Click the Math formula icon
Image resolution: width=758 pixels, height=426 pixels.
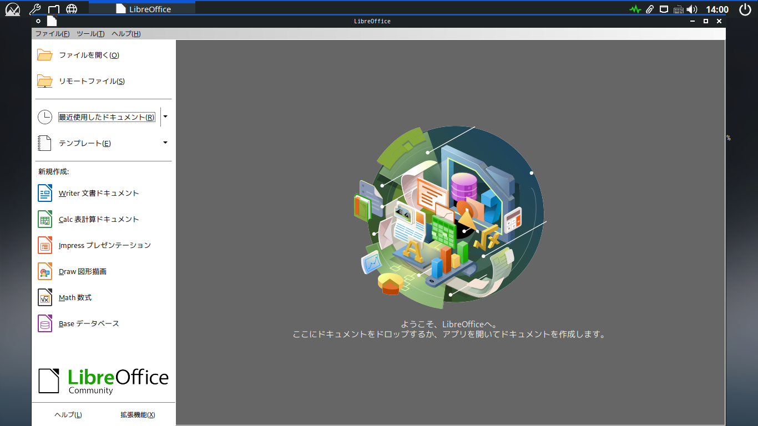click(45, 297)
